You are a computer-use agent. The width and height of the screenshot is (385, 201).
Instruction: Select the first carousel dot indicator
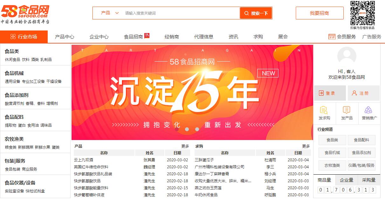click(177, 129)
